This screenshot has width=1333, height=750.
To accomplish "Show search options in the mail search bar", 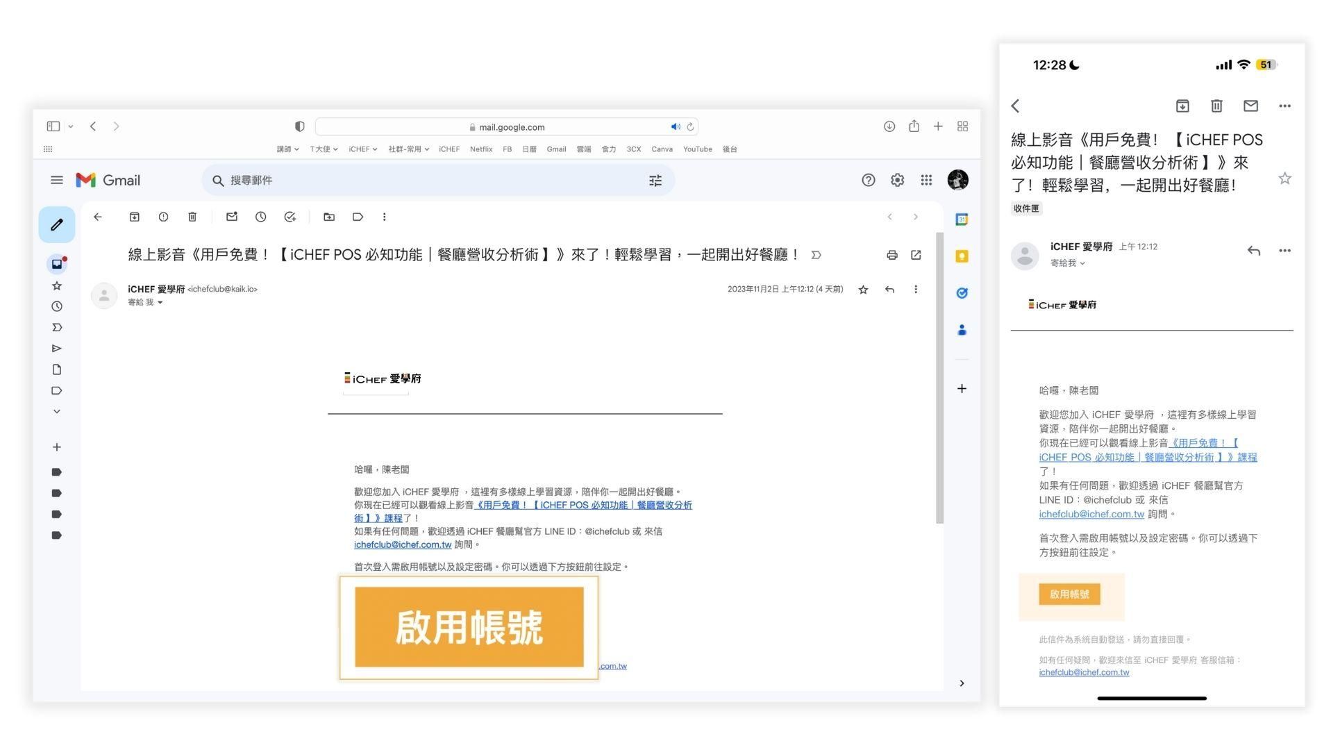I will (x=655, y=181).
